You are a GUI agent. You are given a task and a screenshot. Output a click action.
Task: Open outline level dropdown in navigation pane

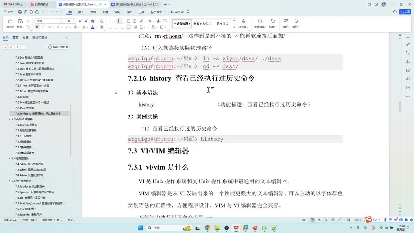5,47
